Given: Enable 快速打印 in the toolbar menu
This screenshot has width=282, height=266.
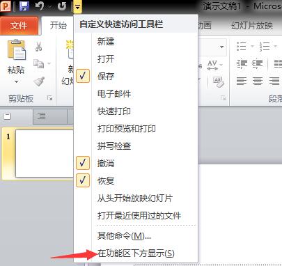Looking at the screenshot, I should pyautogui.click(x=136, y=111).
